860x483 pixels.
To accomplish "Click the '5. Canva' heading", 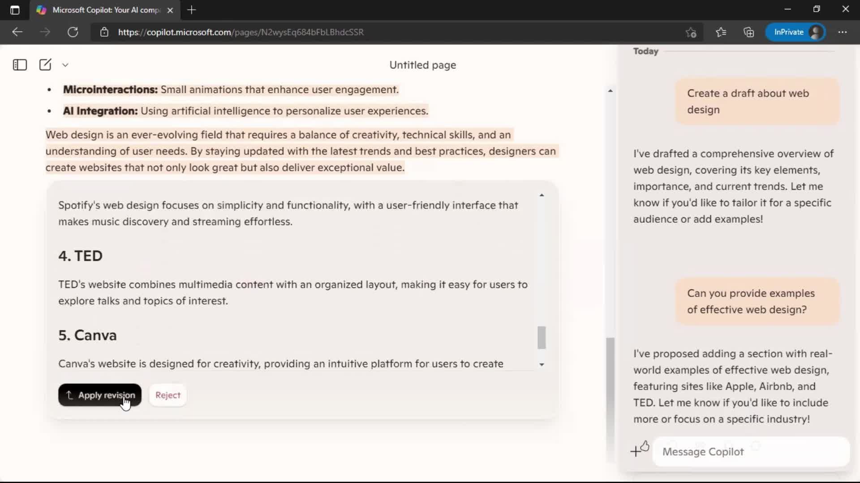I will click(87, 335).
